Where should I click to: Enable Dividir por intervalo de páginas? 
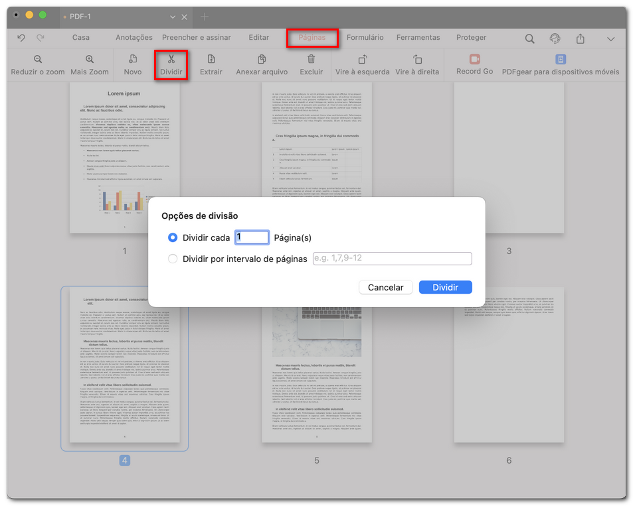coord(173,260)
